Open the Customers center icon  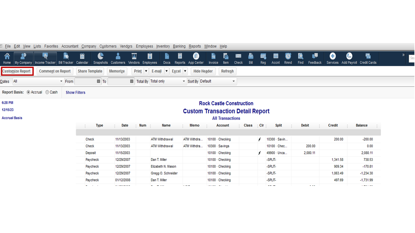(118, 58)
